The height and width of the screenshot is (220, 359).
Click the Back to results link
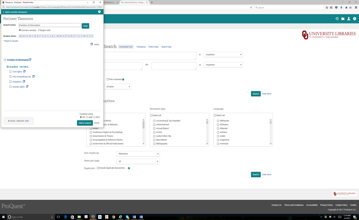11,41
